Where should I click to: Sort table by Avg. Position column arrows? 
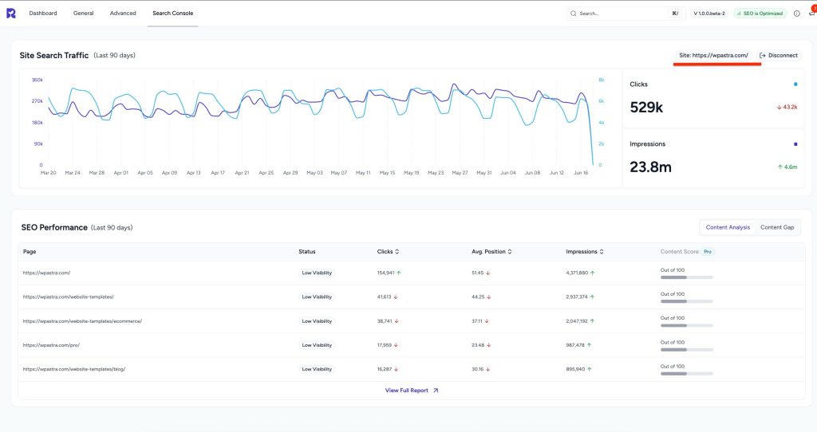click(510, 252)
